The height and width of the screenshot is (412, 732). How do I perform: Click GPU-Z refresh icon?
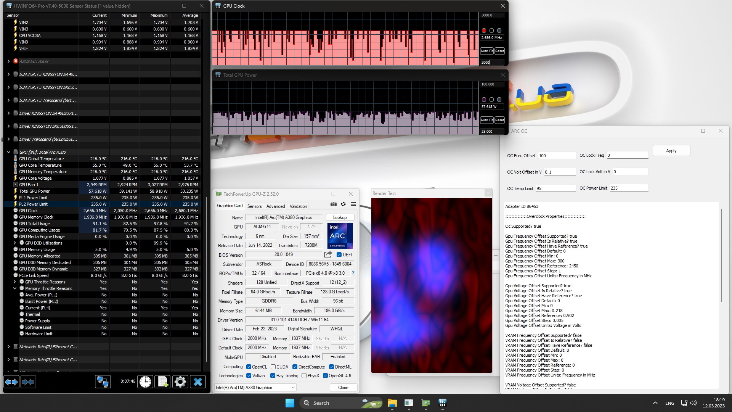point(343,204)
